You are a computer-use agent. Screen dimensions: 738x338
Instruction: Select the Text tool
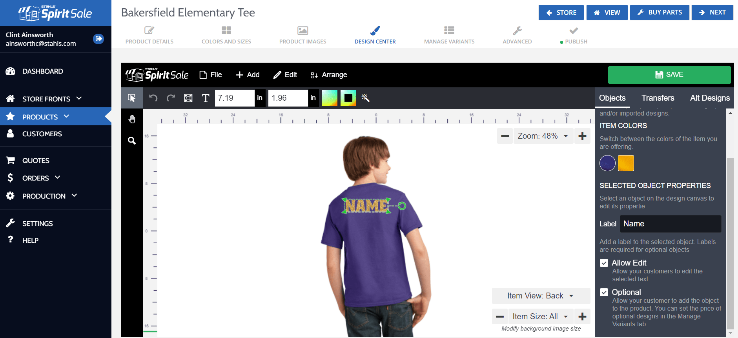click(206, 98)
